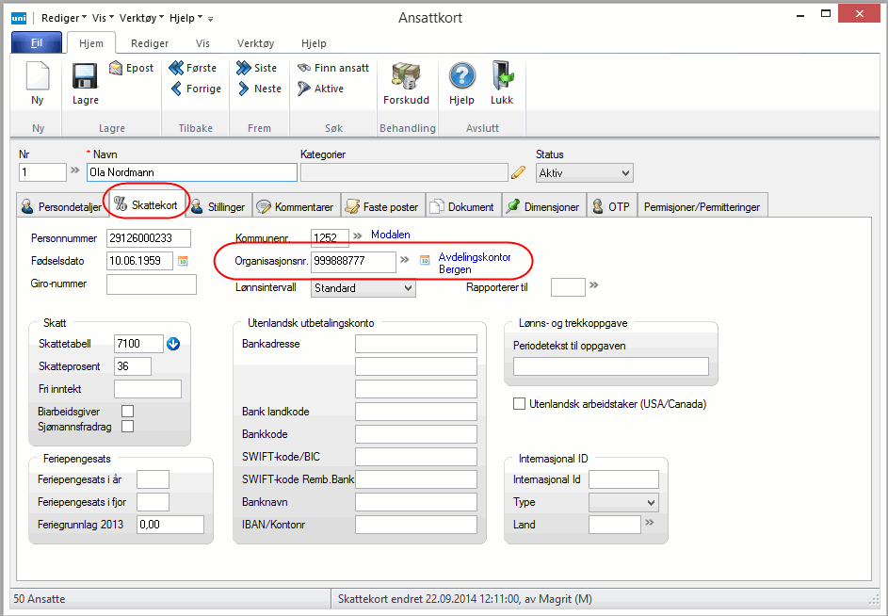Go to next employee with Neste

pyautogui.click(x=259, y=89)
